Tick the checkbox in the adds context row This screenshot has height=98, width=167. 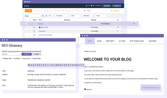pos(30,27)
